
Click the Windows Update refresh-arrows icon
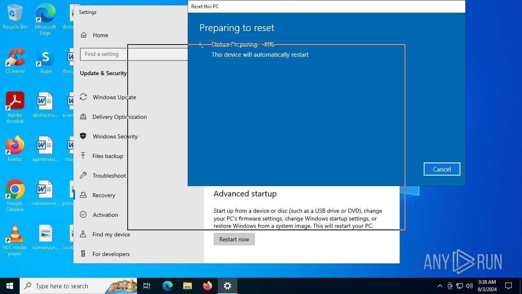tap(83, 97)
